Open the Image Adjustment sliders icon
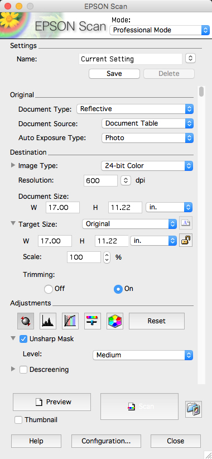The width and height of the screenshot is (212, 459). 93,321
